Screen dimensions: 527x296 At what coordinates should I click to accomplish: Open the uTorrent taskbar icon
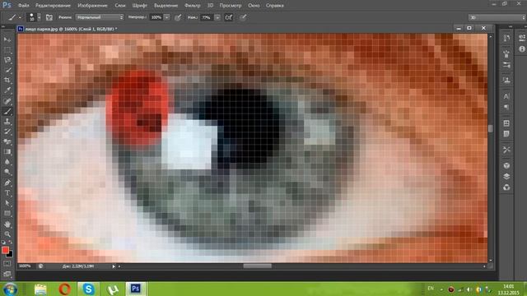pos(112,289)
